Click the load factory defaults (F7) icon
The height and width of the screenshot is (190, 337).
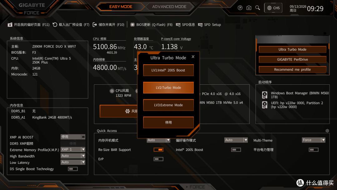point(55,25)
